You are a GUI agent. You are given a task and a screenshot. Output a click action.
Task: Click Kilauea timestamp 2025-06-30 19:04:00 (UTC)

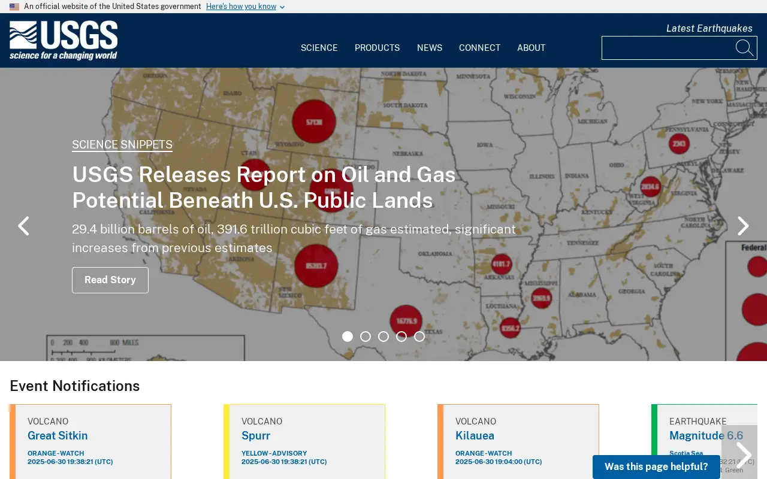[x=499, y=462]
